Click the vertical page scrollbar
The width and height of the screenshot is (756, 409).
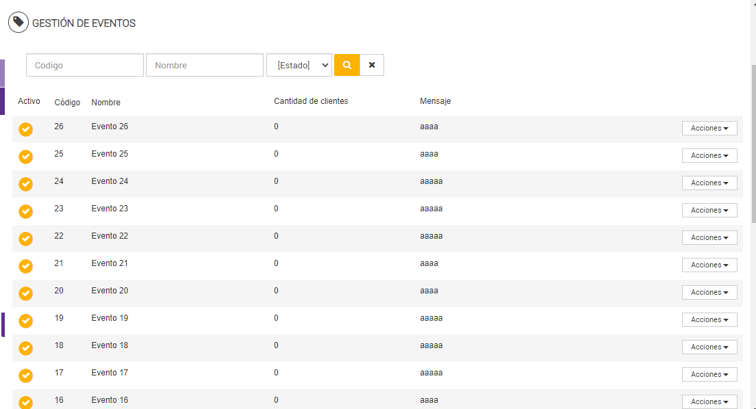tap(753, 144)
